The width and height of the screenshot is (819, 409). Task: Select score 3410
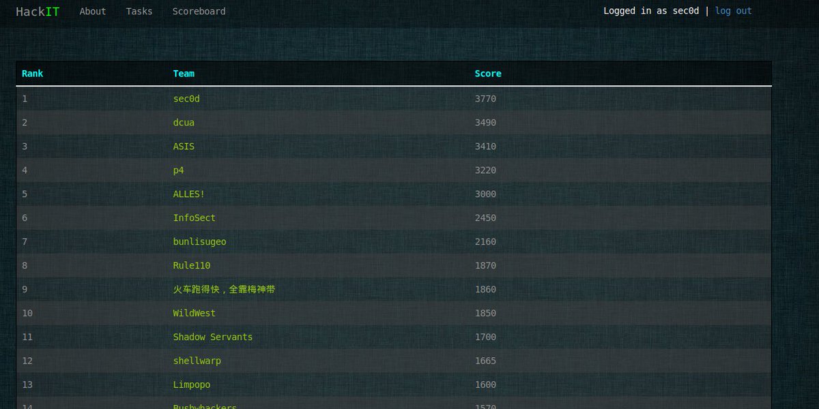tap(485, 147)
